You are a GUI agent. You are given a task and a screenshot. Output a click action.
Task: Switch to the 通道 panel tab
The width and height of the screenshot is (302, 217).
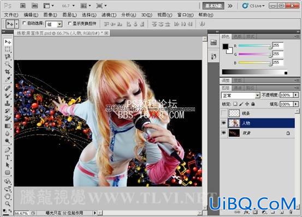238,88
